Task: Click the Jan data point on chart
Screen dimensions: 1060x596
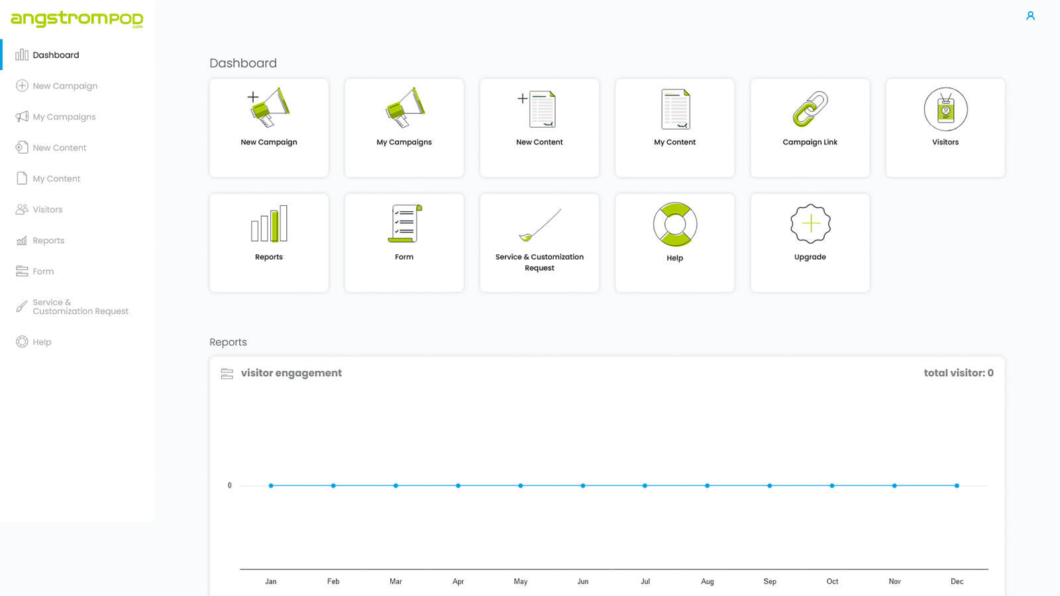Action: pos(271,485)
